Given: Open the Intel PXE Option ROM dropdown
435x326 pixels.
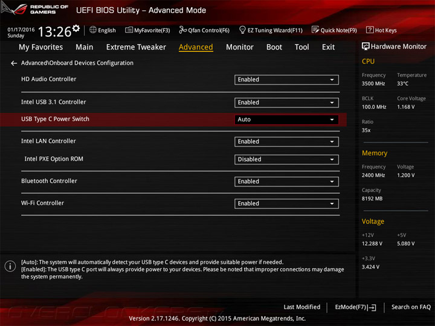Looking at the screenshot, I should (x=286, y=159).
